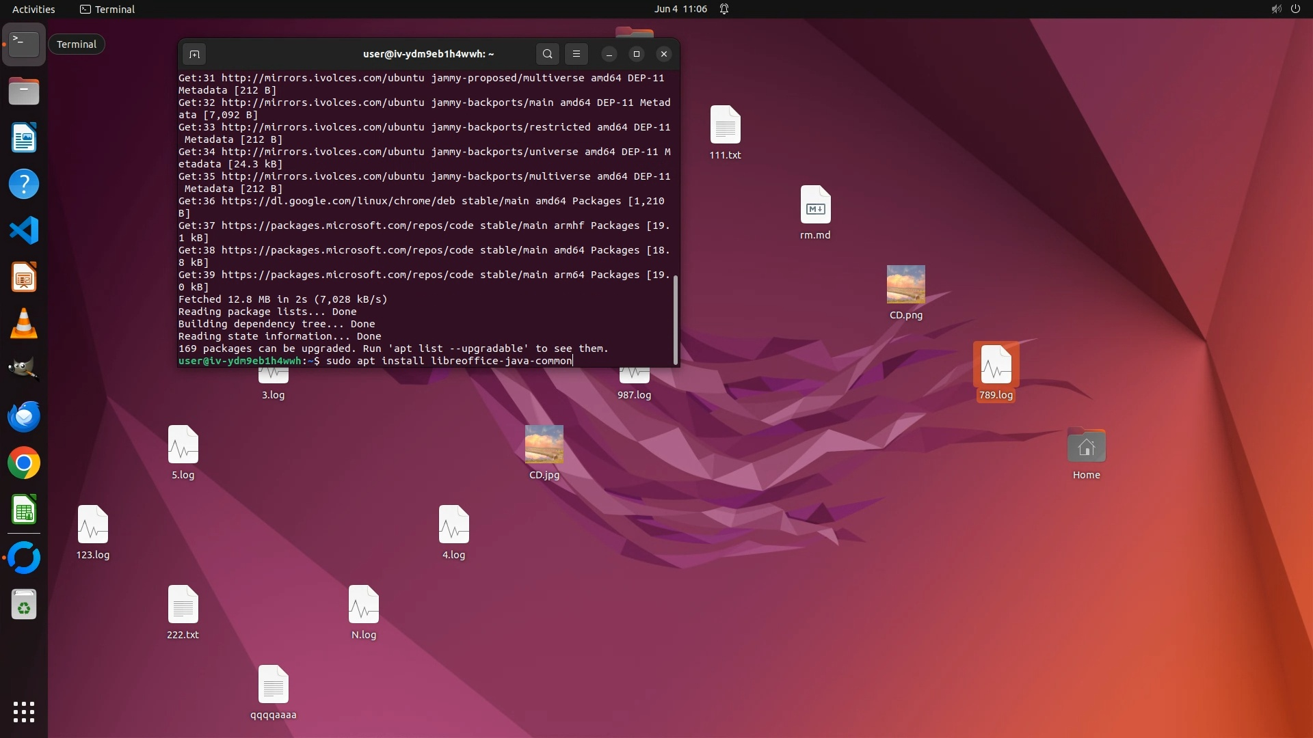The width and height of the screenshot is (1313, 738).
Task: Launch Google Chrome from the dock
Action: coord(24,463)
